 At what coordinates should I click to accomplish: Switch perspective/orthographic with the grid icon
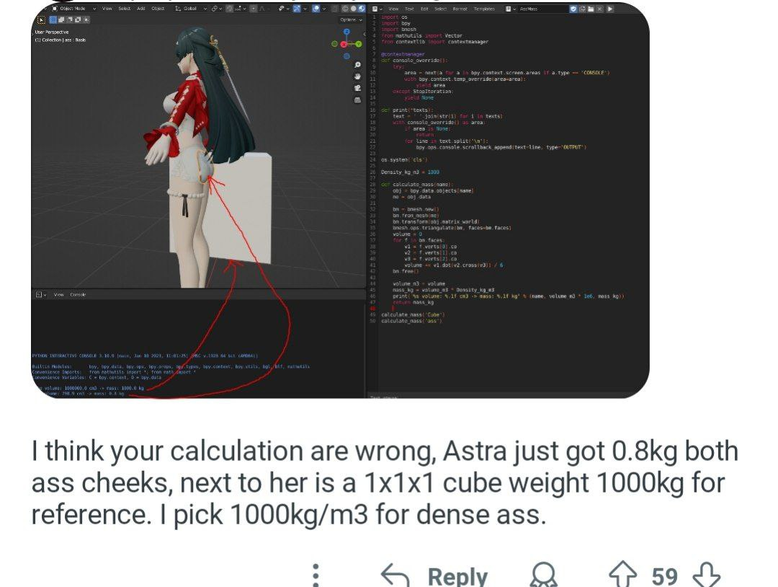tap(357, 100)
